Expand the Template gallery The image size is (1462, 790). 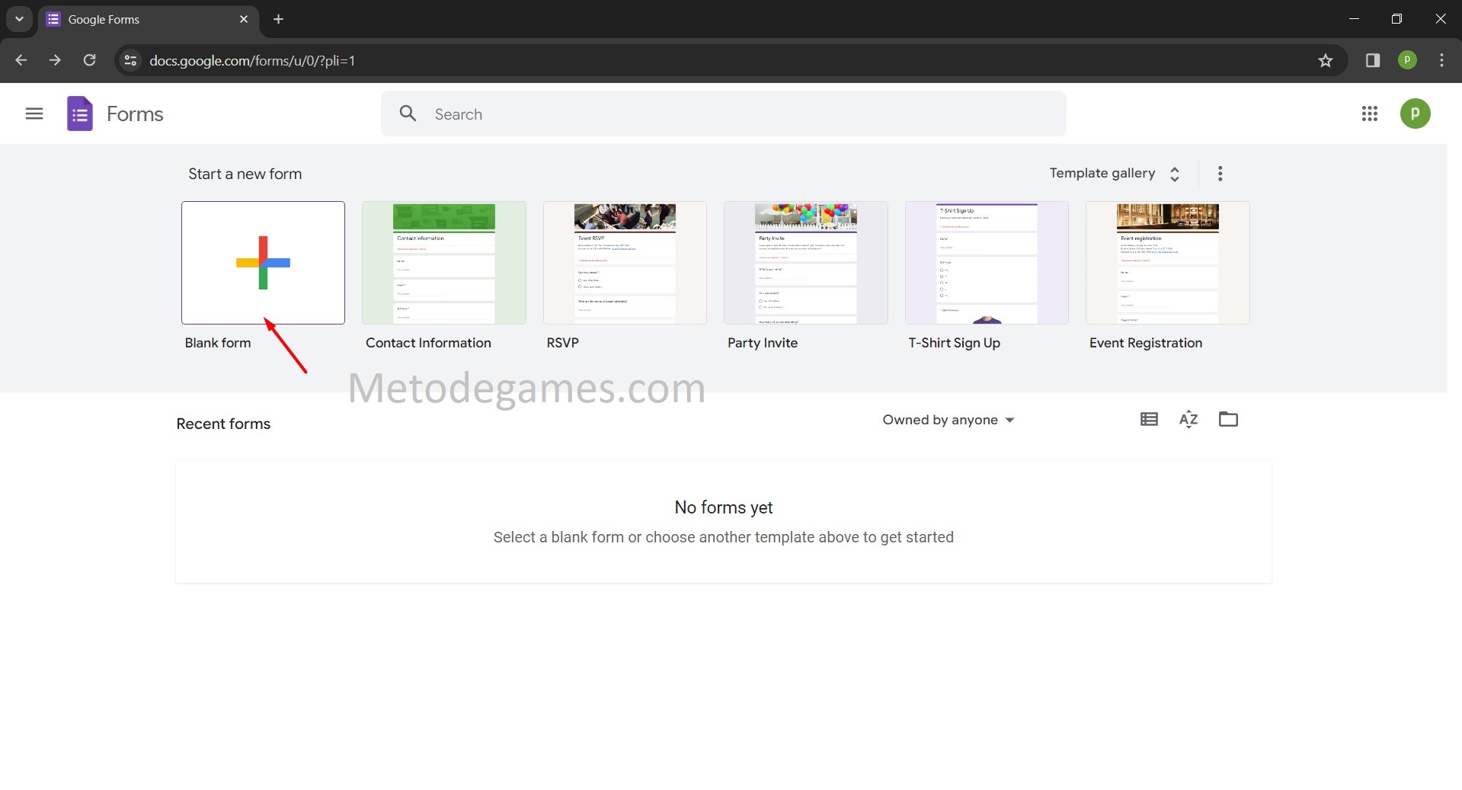1114,173
